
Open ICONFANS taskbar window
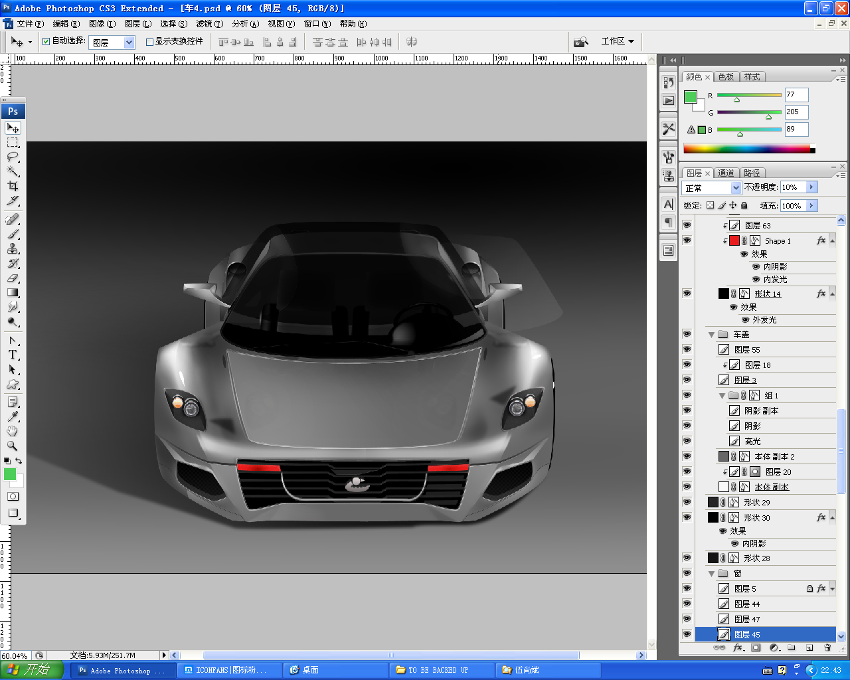[230, 670]
